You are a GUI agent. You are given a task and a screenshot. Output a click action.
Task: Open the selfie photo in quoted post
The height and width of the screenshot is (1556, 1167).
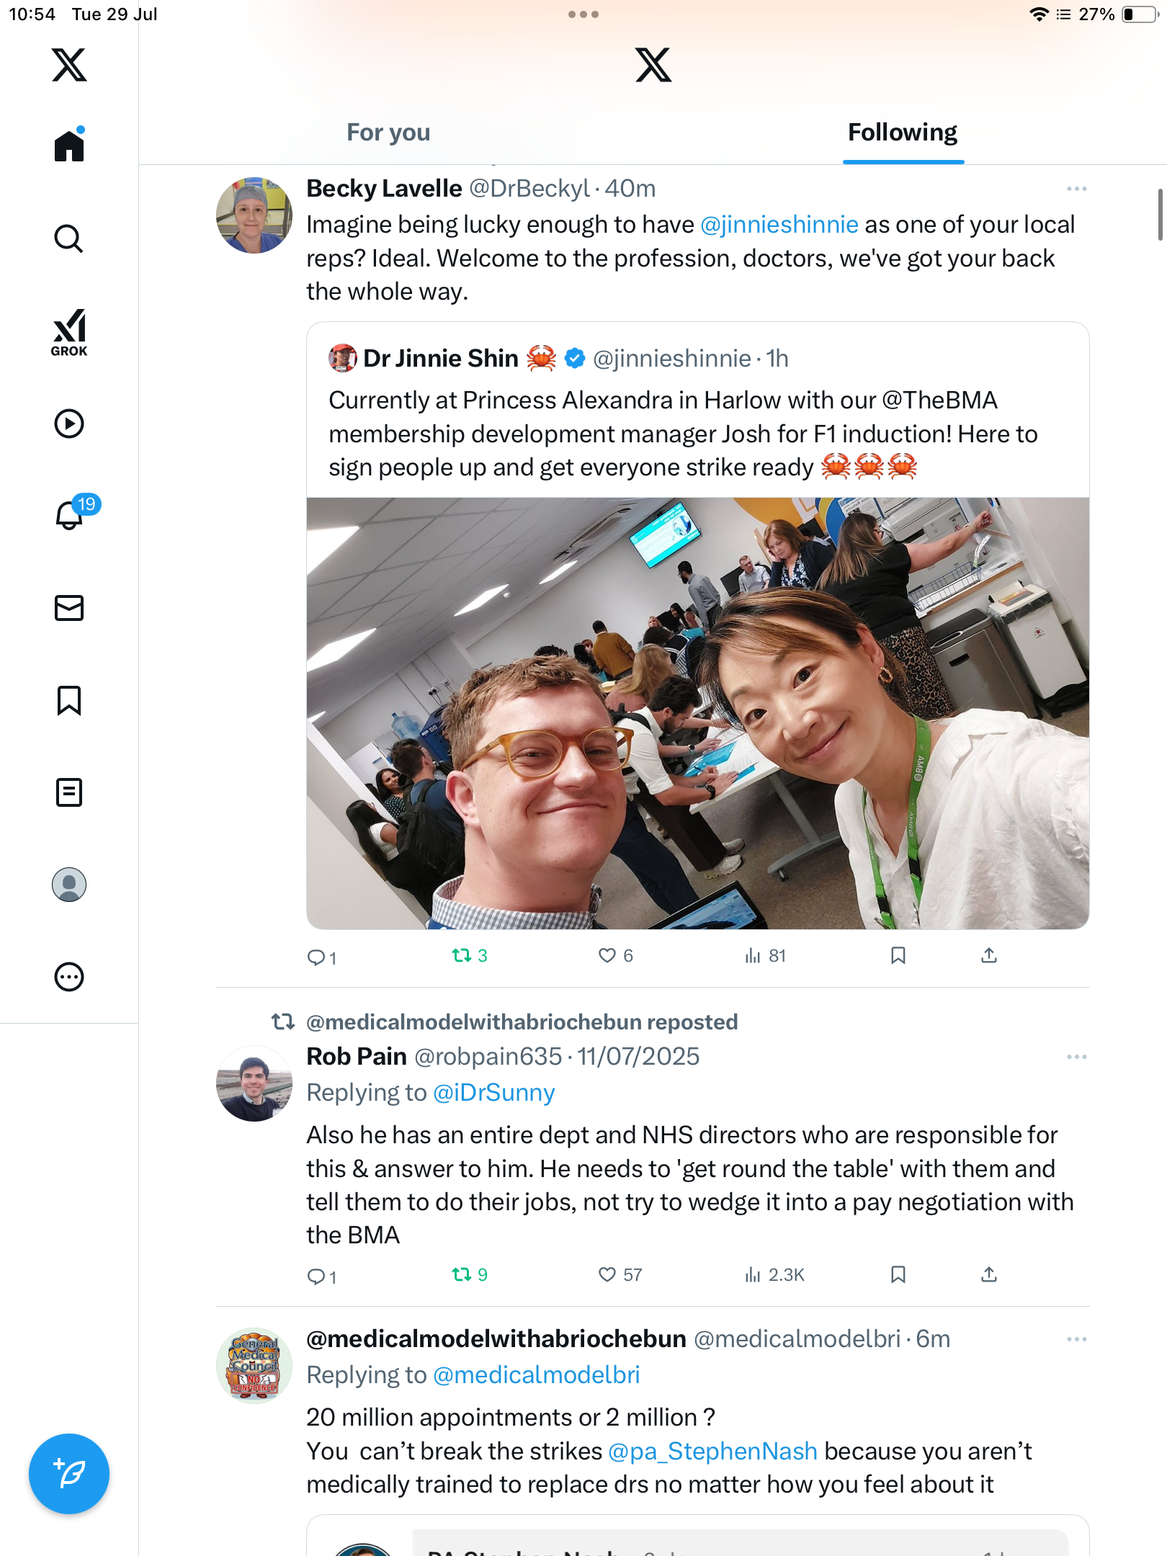click(x=697, y=713)
